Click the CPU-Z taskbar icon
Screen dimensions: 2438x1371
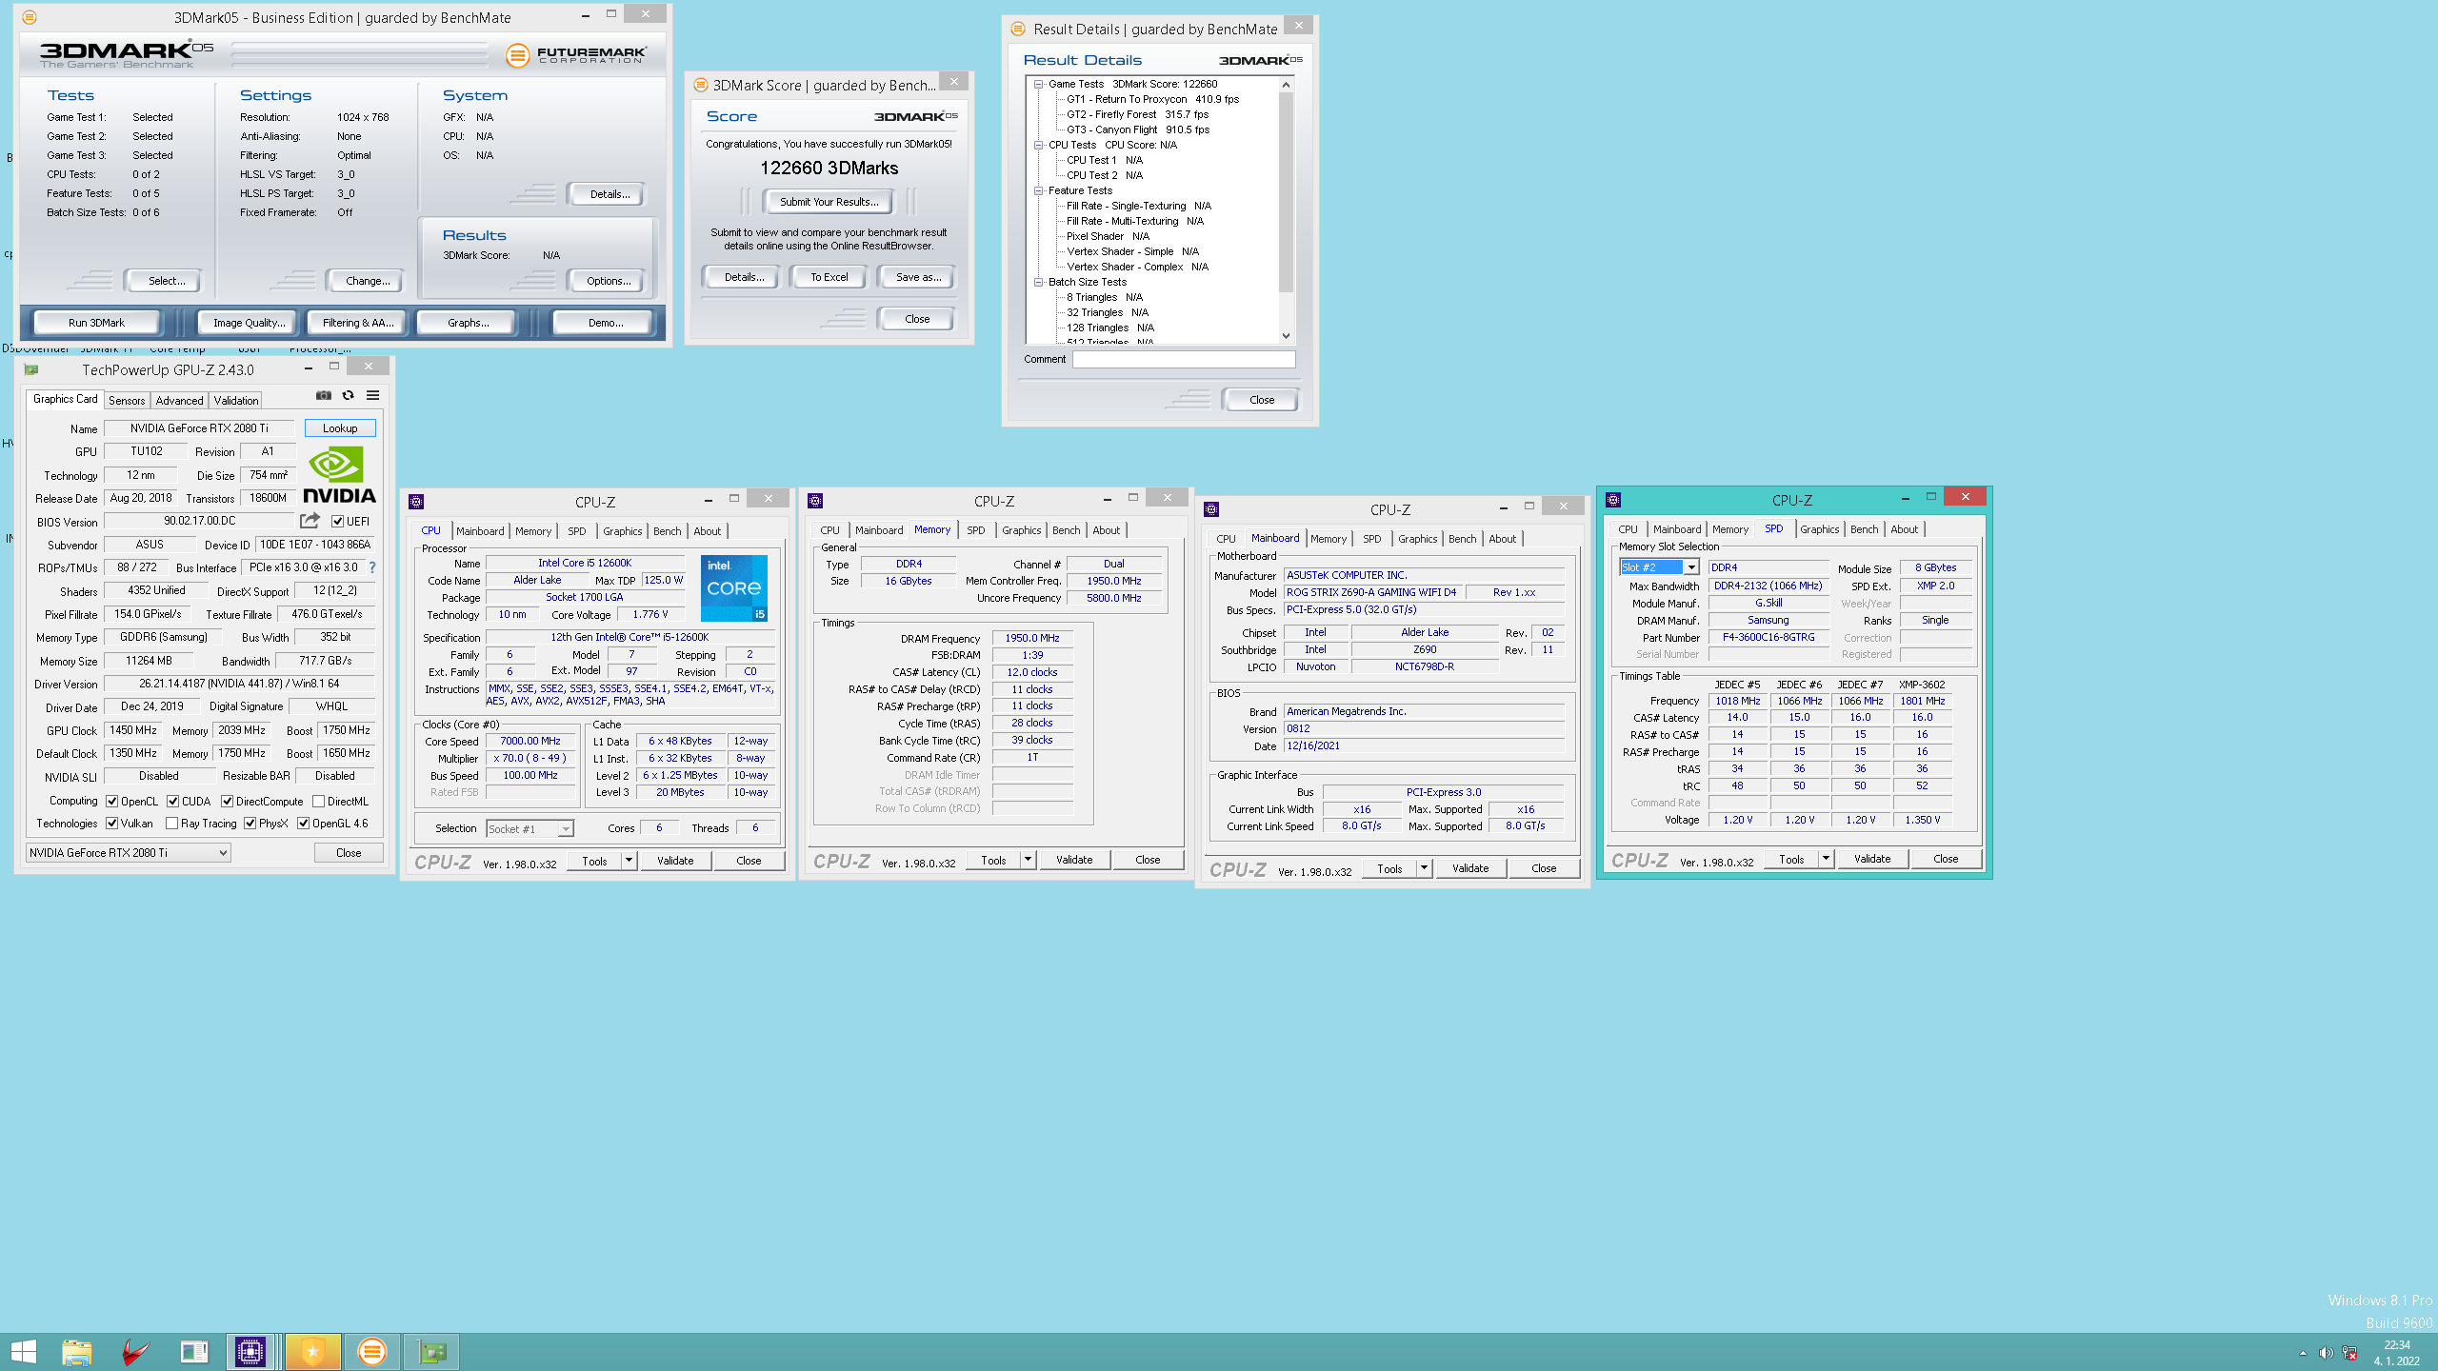coord(250,1351)
